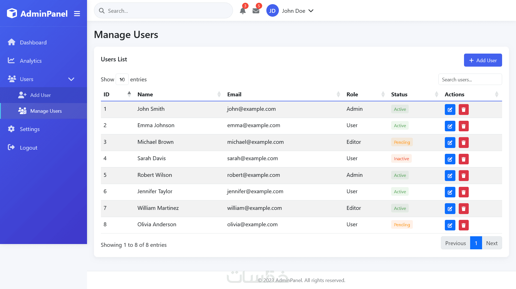The width and height of the screenshot is (516, 289).
Task: Click the edit icon for Sarah Davis
Action: (x=450, y=159)
